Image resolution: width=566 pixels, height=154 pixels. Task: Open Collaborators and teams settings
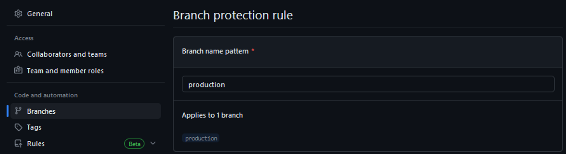tap(67, 54)
